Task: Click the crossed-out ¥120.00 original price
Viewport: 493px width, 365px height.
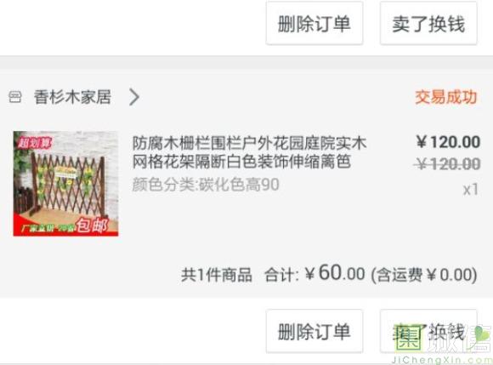Action: pos(447,164)
